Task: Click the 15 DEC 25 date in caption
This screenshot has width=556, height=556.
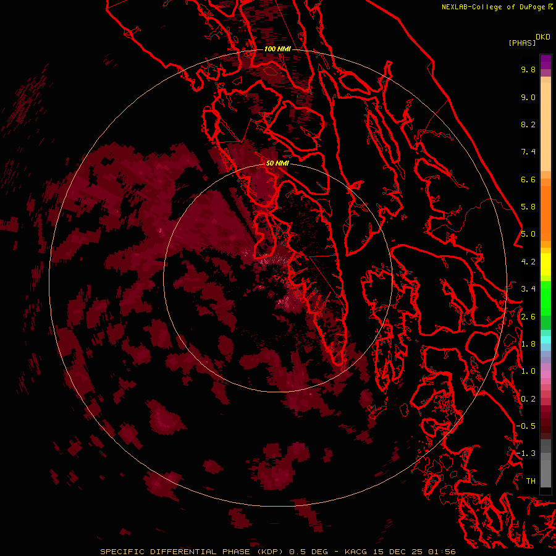Action: (398, 552)
